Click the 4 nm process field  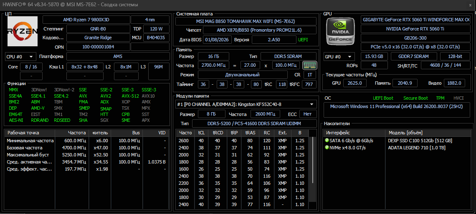(x=150, y=20)
